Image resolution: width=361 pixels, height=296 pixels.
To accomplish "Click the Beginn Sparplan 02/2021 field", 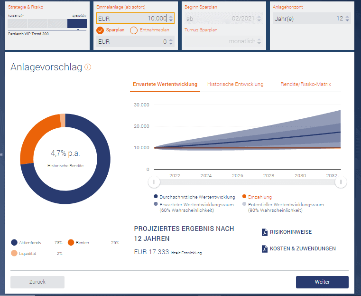I will coord(223,18).
